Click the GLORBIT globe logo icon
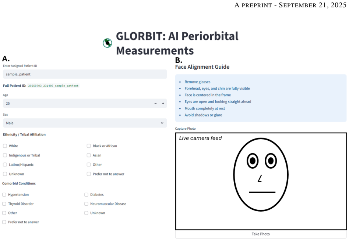 pyautogui.click(x=107, y=43)
